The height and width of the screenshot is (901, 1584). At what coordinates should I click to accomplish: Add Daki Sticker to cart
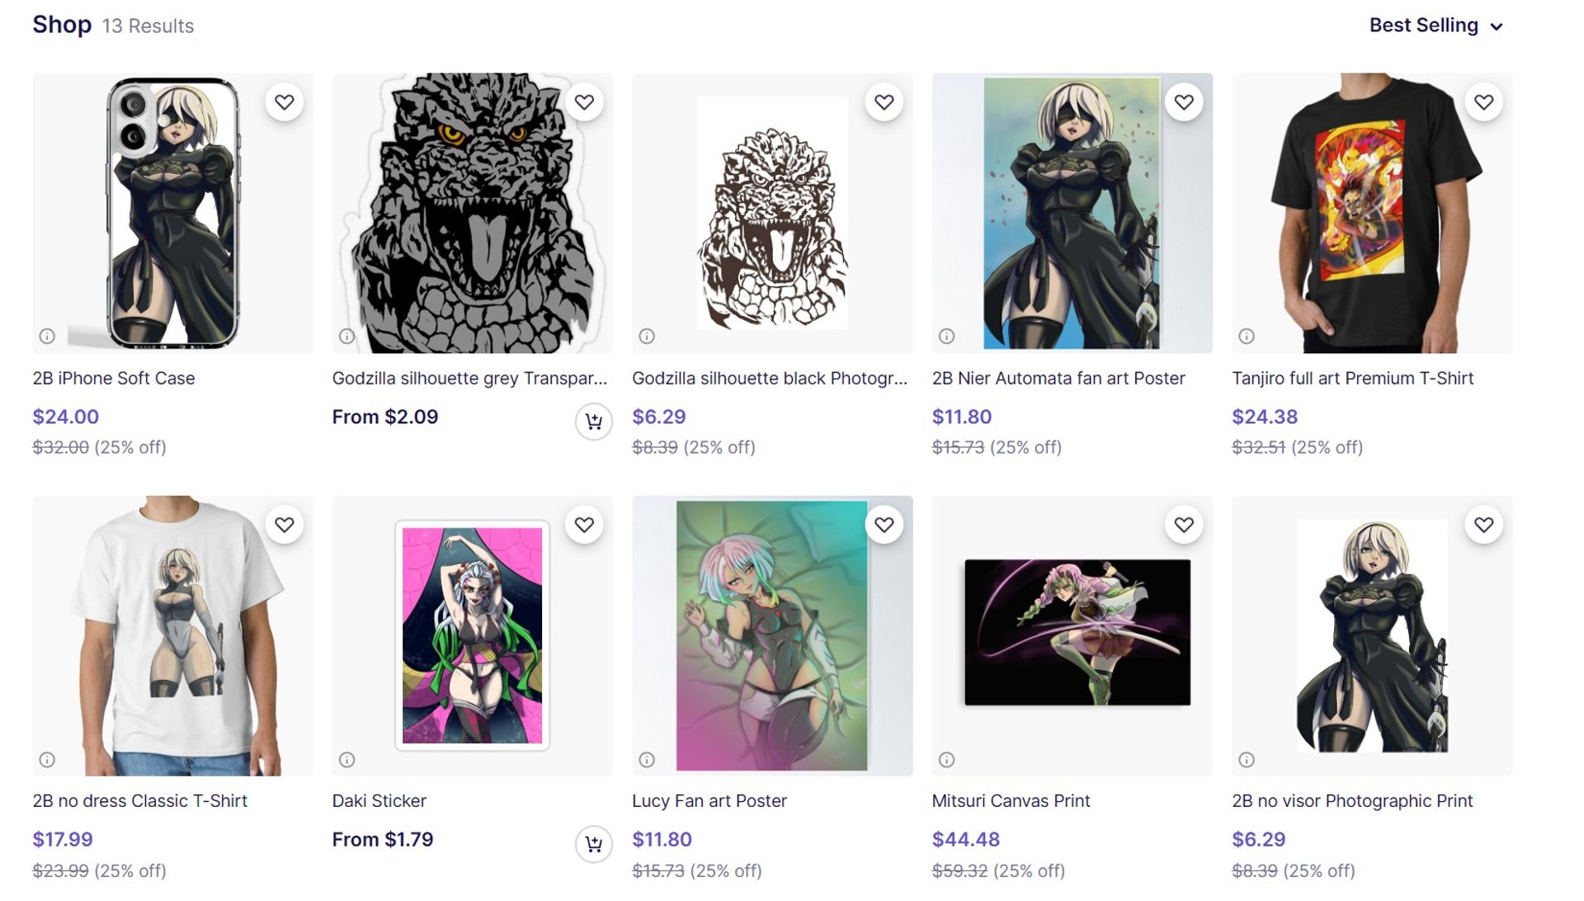tap(593, 844)
